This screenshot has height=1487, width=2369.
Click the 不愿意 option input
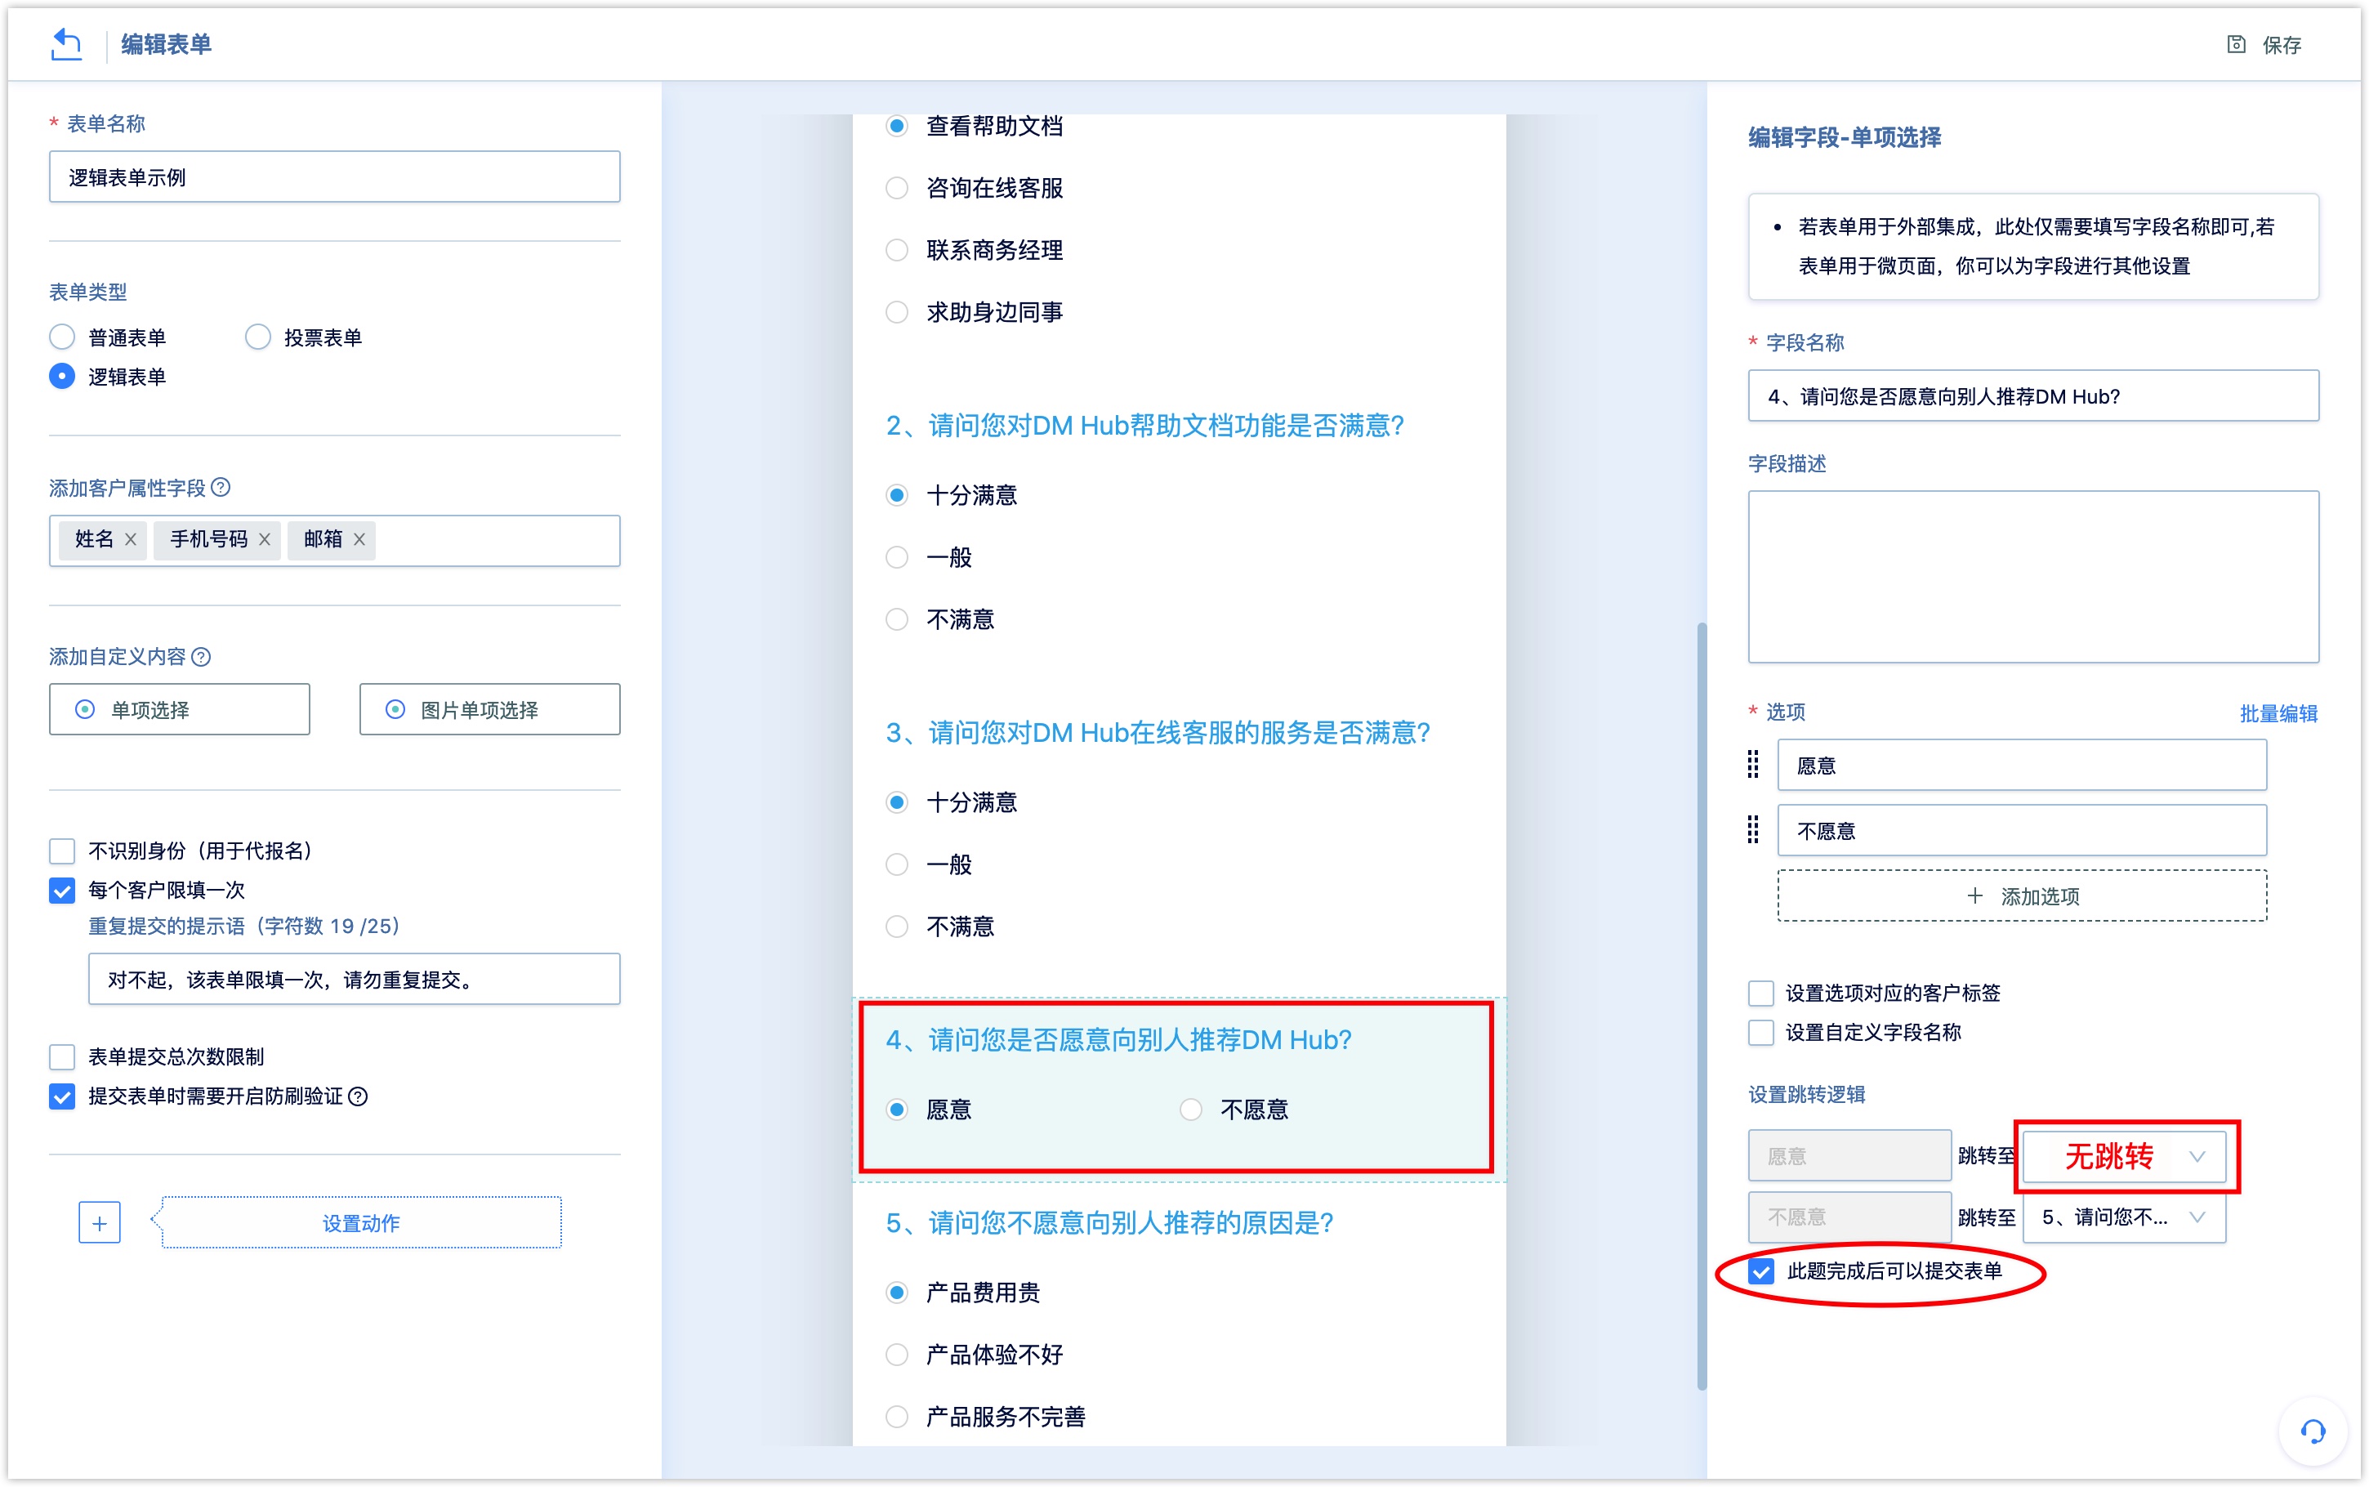coord(2022,830)
